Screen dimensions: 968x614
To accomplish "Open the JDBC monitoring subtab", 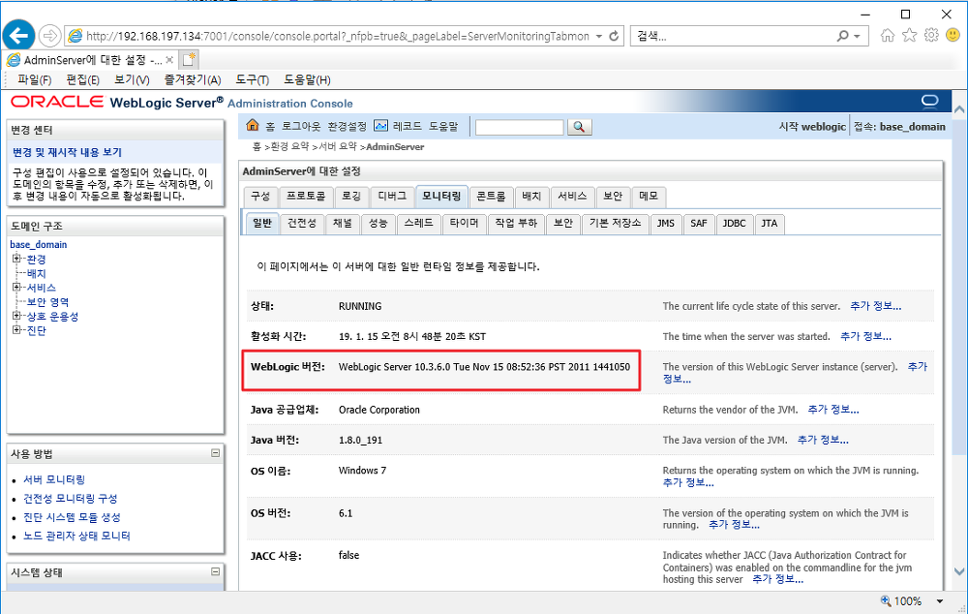I will tap(734, 224).
